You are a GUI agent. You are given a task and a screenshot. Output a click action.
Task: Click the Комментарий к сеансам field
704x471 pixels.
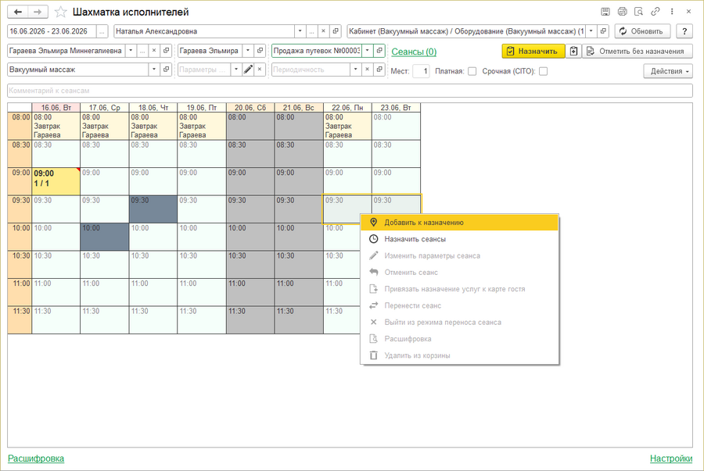pyautogui.click(x=350, y=91)
